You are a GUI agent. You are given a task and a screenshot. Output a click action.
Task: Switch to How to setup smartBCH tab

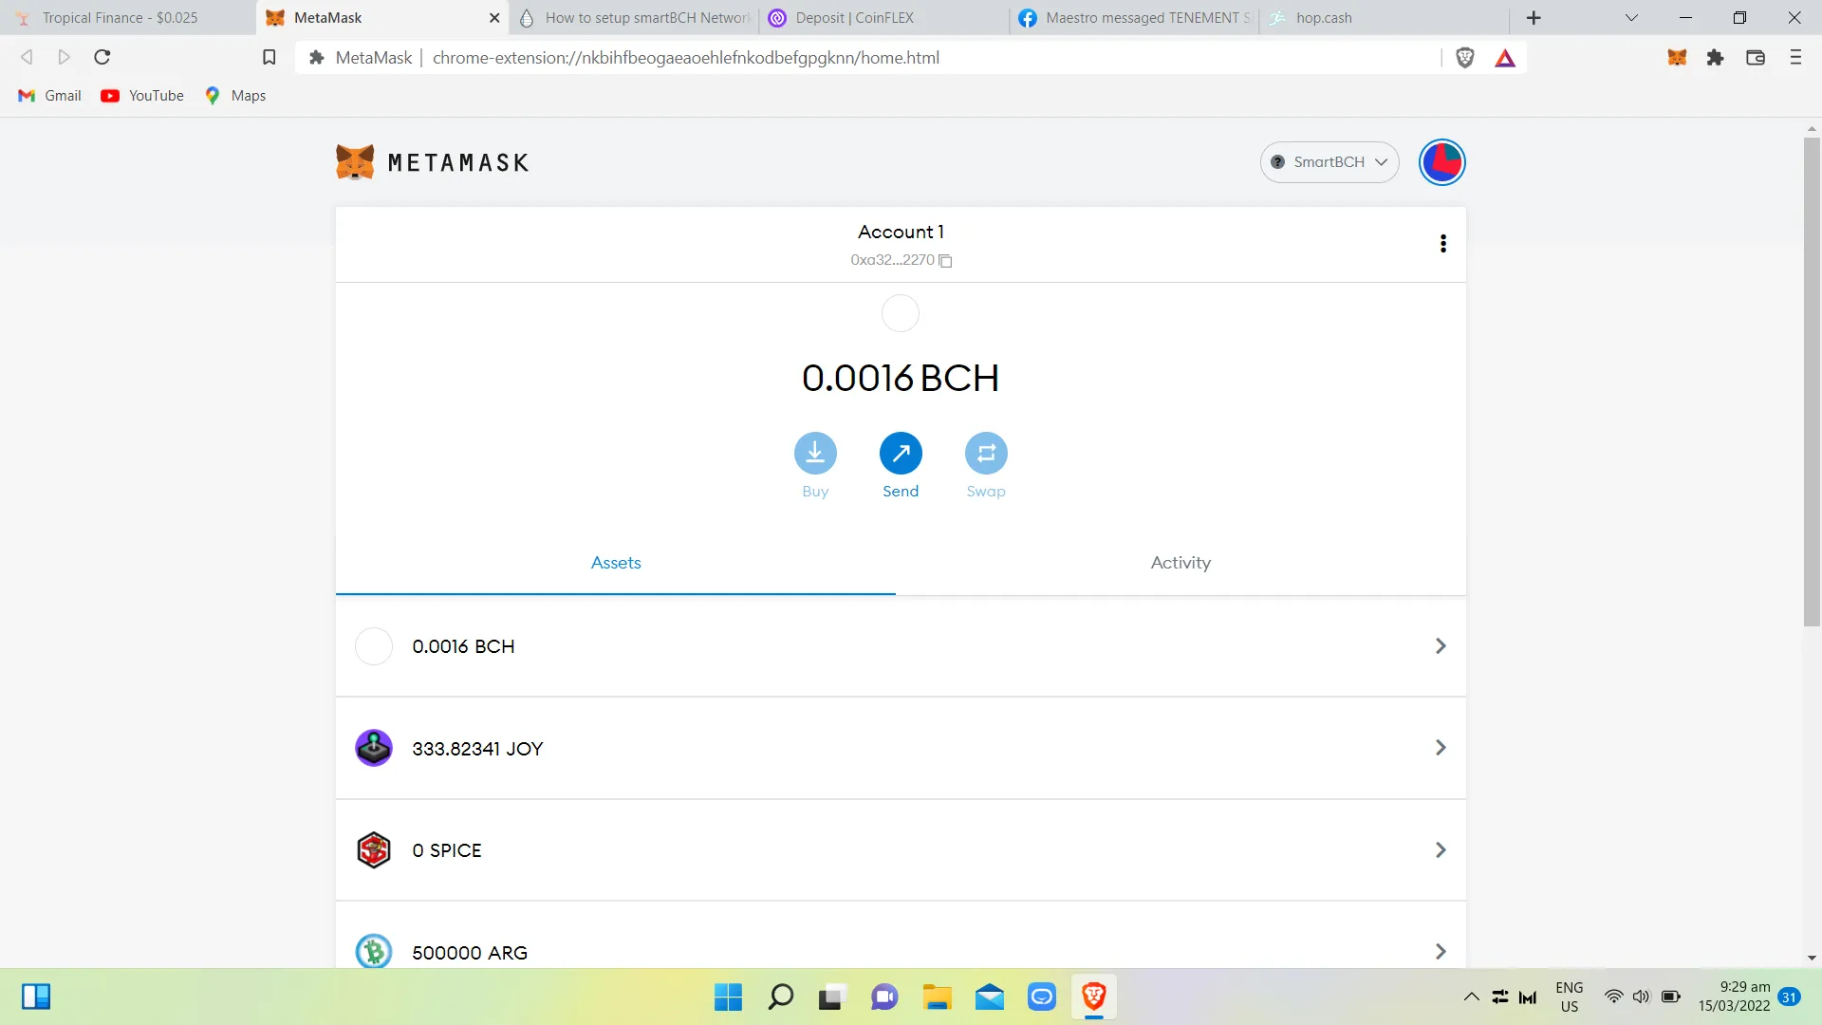(637, 18)
